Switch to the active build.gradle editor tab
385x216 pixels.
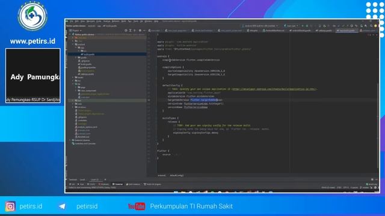click(x=346, y=31)
